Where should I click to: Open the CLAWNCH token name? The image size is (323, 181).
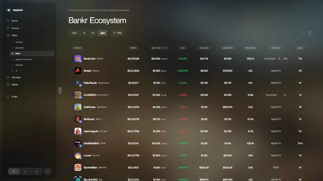click(x=90, y=95)
